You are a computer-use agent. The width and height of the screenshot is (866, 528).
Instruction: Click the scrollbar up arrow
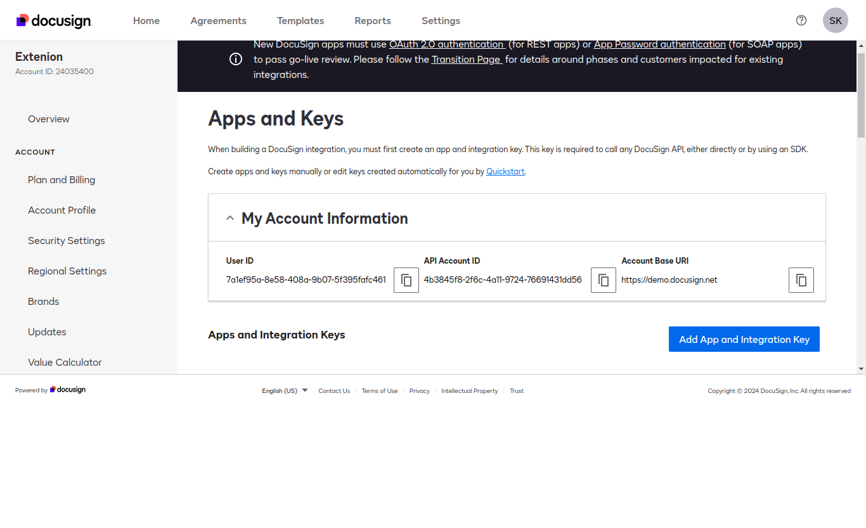[861, 46]
